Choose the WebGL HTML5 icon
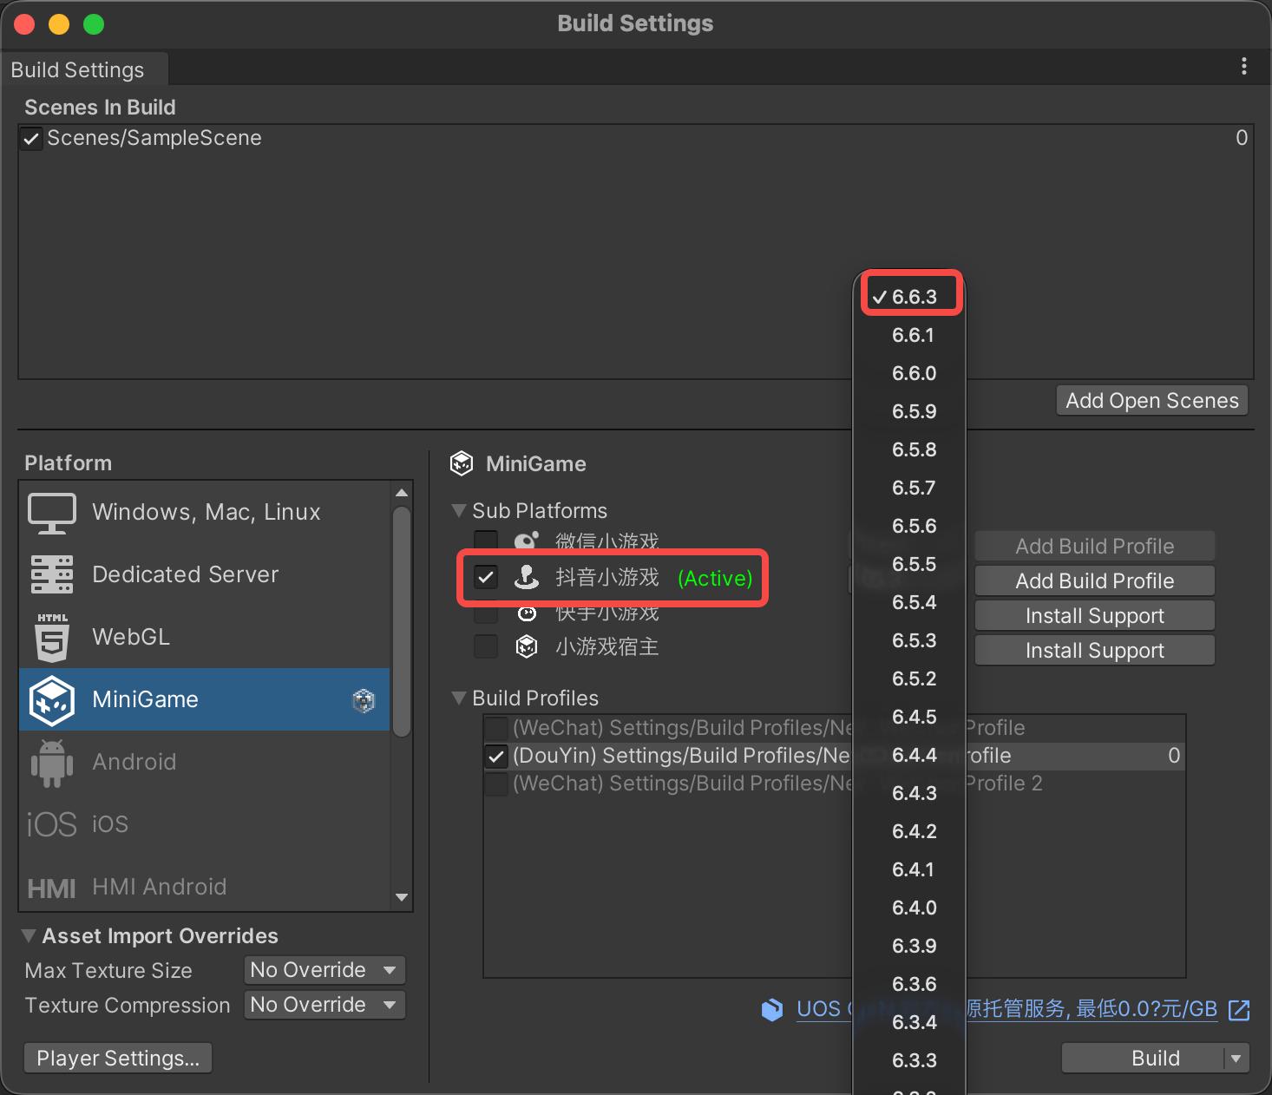Viewport: 1272px width, 1095px height. tap(52, 638)
